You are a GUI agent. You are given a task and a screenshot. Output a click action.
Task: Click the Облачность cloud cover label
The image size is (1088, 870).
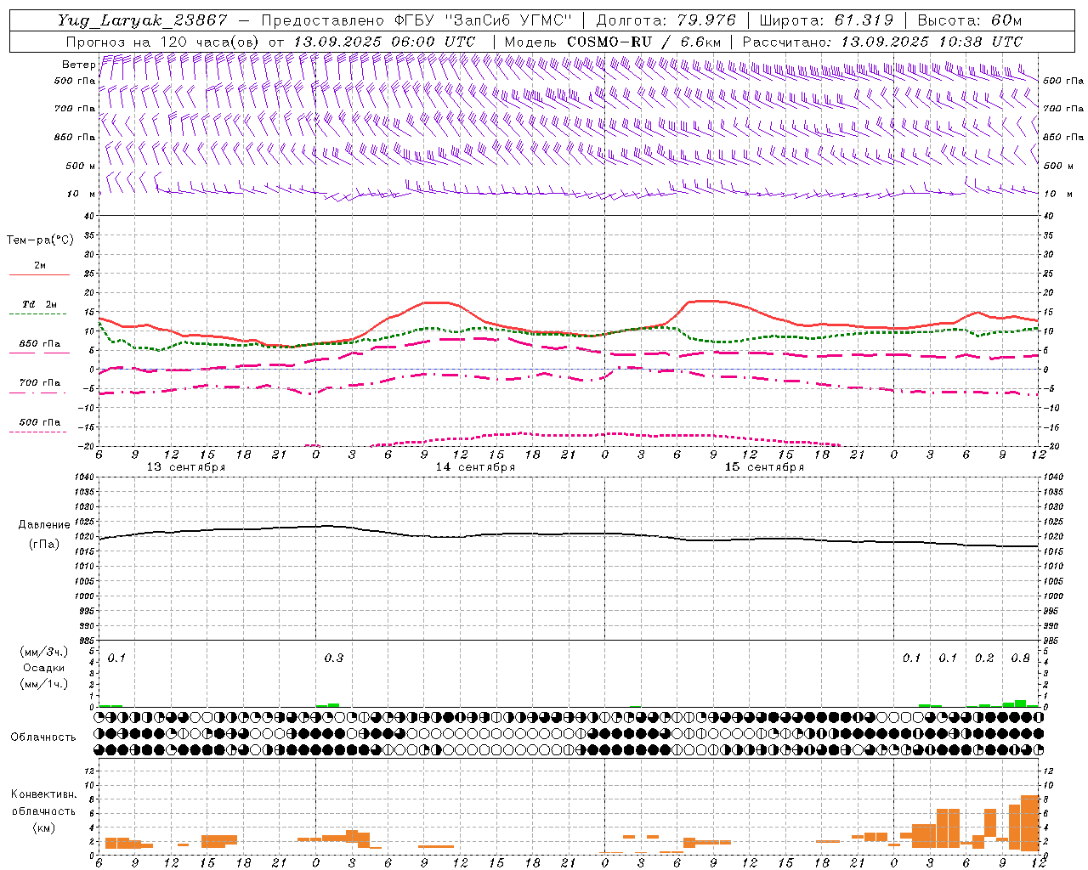(x=43, y=737)
